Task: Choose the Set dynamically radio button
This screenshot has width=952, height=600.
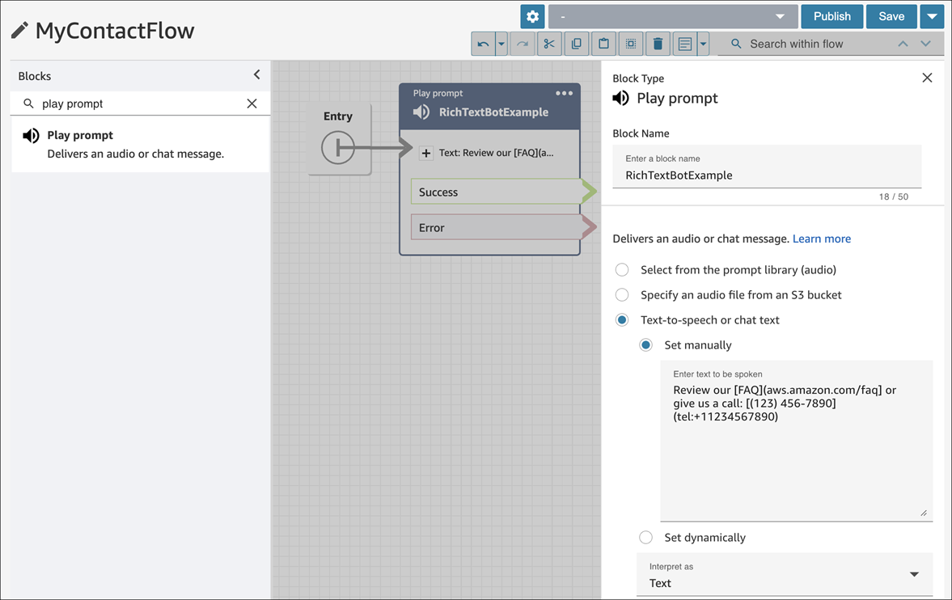Action: (646, 538)
